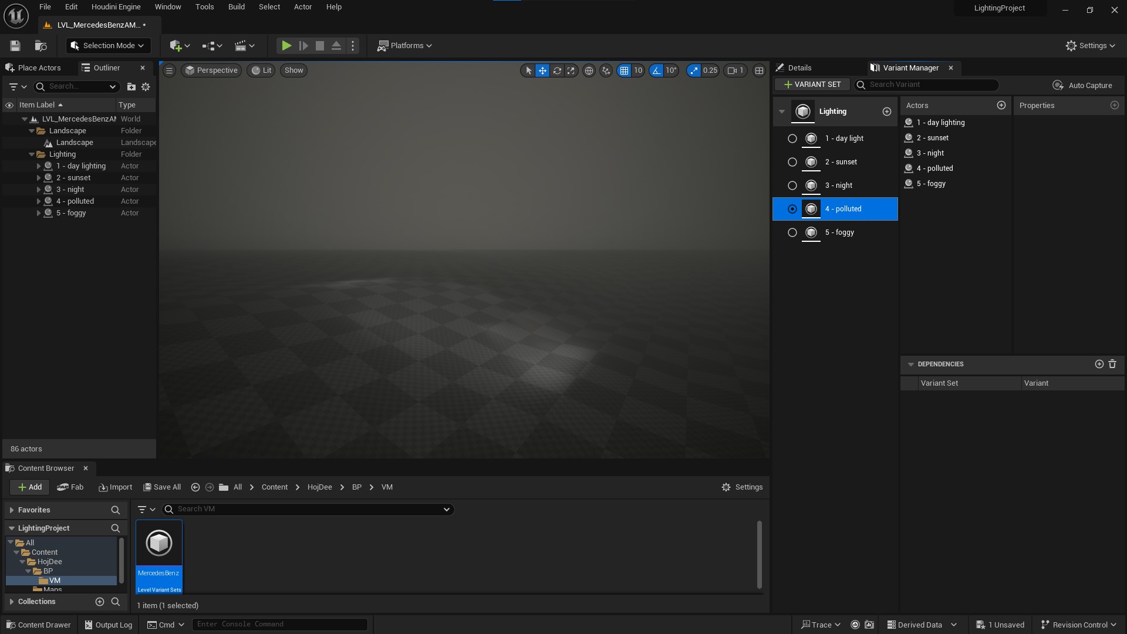Activate the '1 - day light' variant radio
The image size is (1127, 634).
pyautogui.click(x=792, y=139)
